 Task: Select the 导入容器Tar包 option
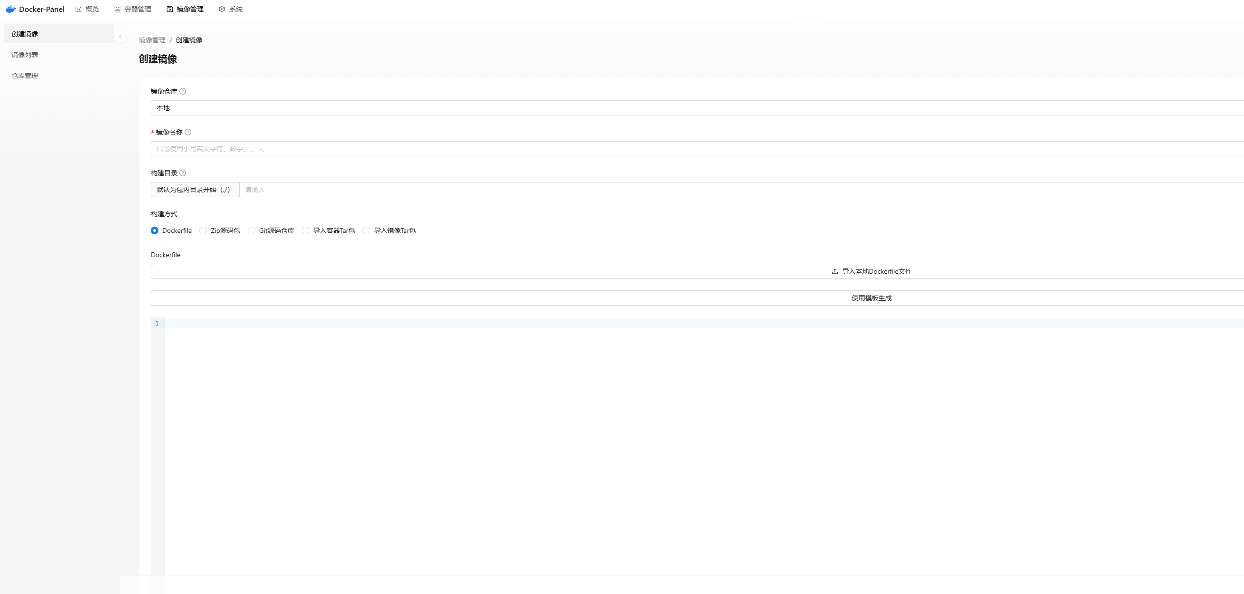[x=306, y=230]
